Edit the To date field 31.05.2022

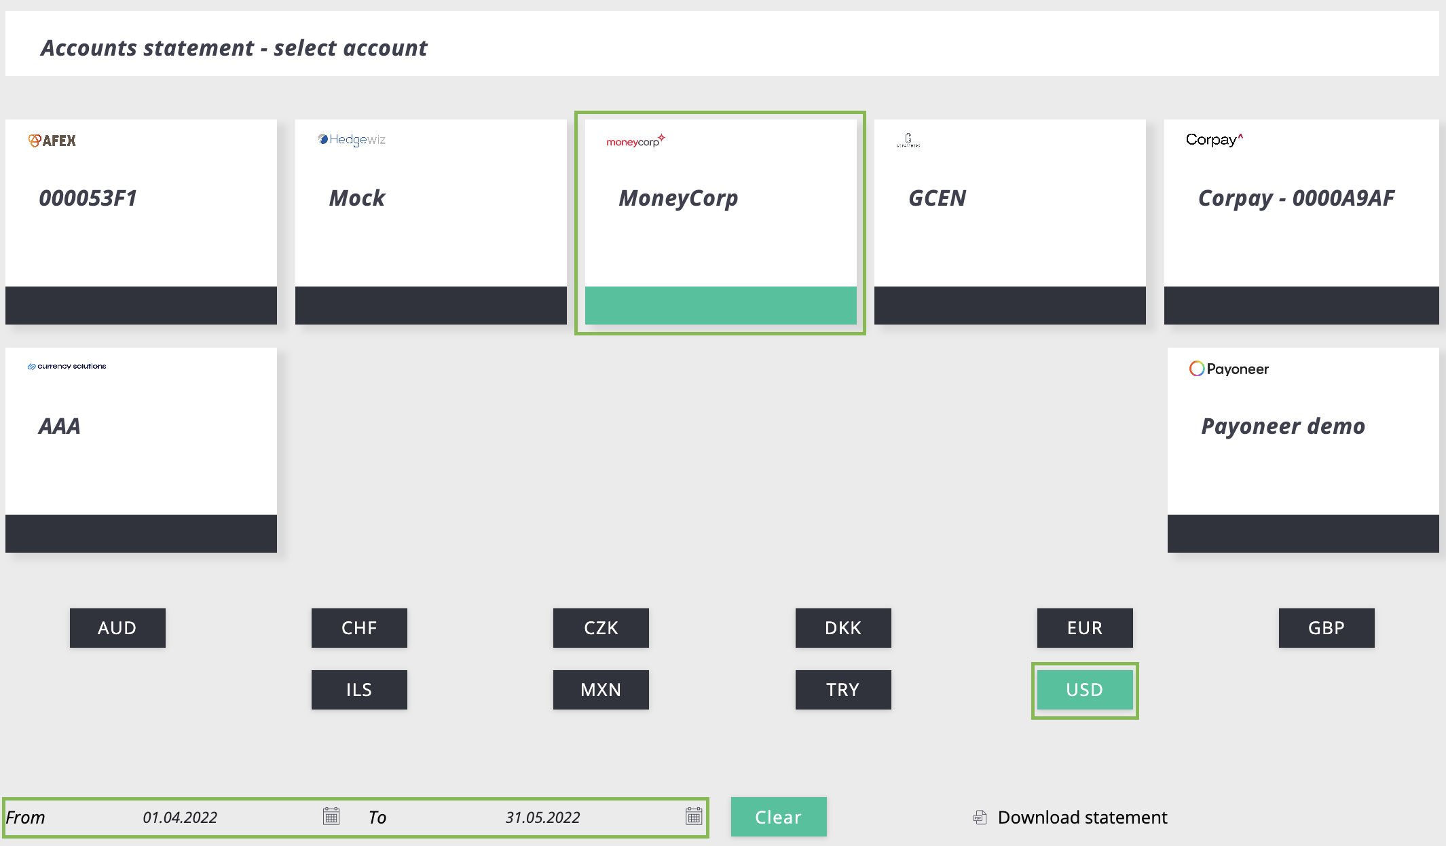[x=542, y=817]
